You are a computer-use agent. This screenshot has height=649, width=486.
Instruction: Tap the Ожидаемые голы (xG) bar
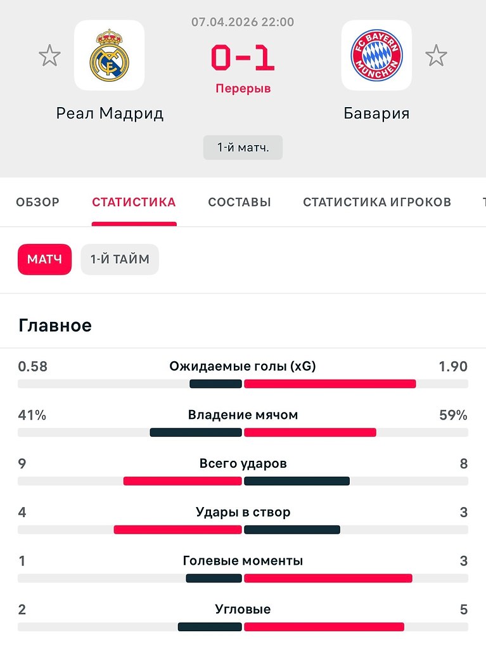(x=243, y=383)
